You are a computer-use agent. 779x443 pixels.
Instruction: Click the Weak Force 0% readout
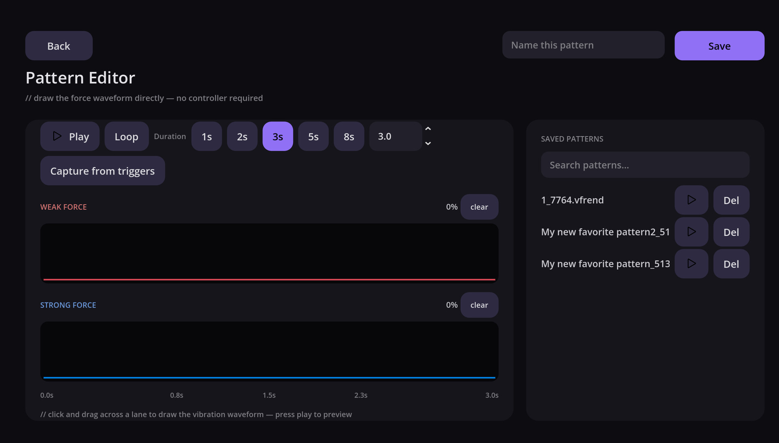(452, 207)
